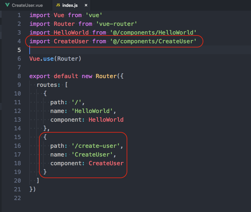Viewport: 251px width, 212px height.
Task: Click line number 22 in gutter
Action: [18, 198]
